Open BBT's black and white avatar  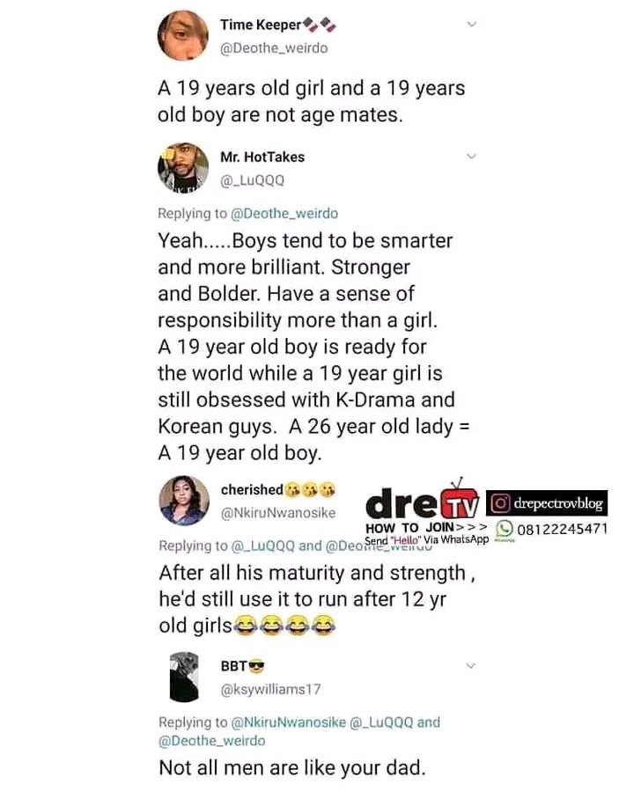(184, 677)
